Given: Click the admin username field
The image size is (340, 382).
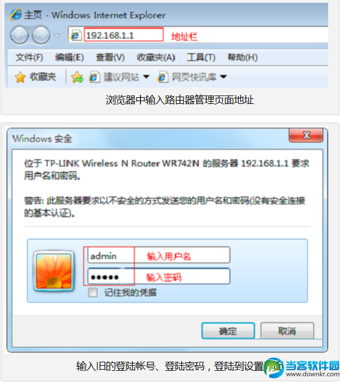Looking at the screenshot, I should coord(159,255).
